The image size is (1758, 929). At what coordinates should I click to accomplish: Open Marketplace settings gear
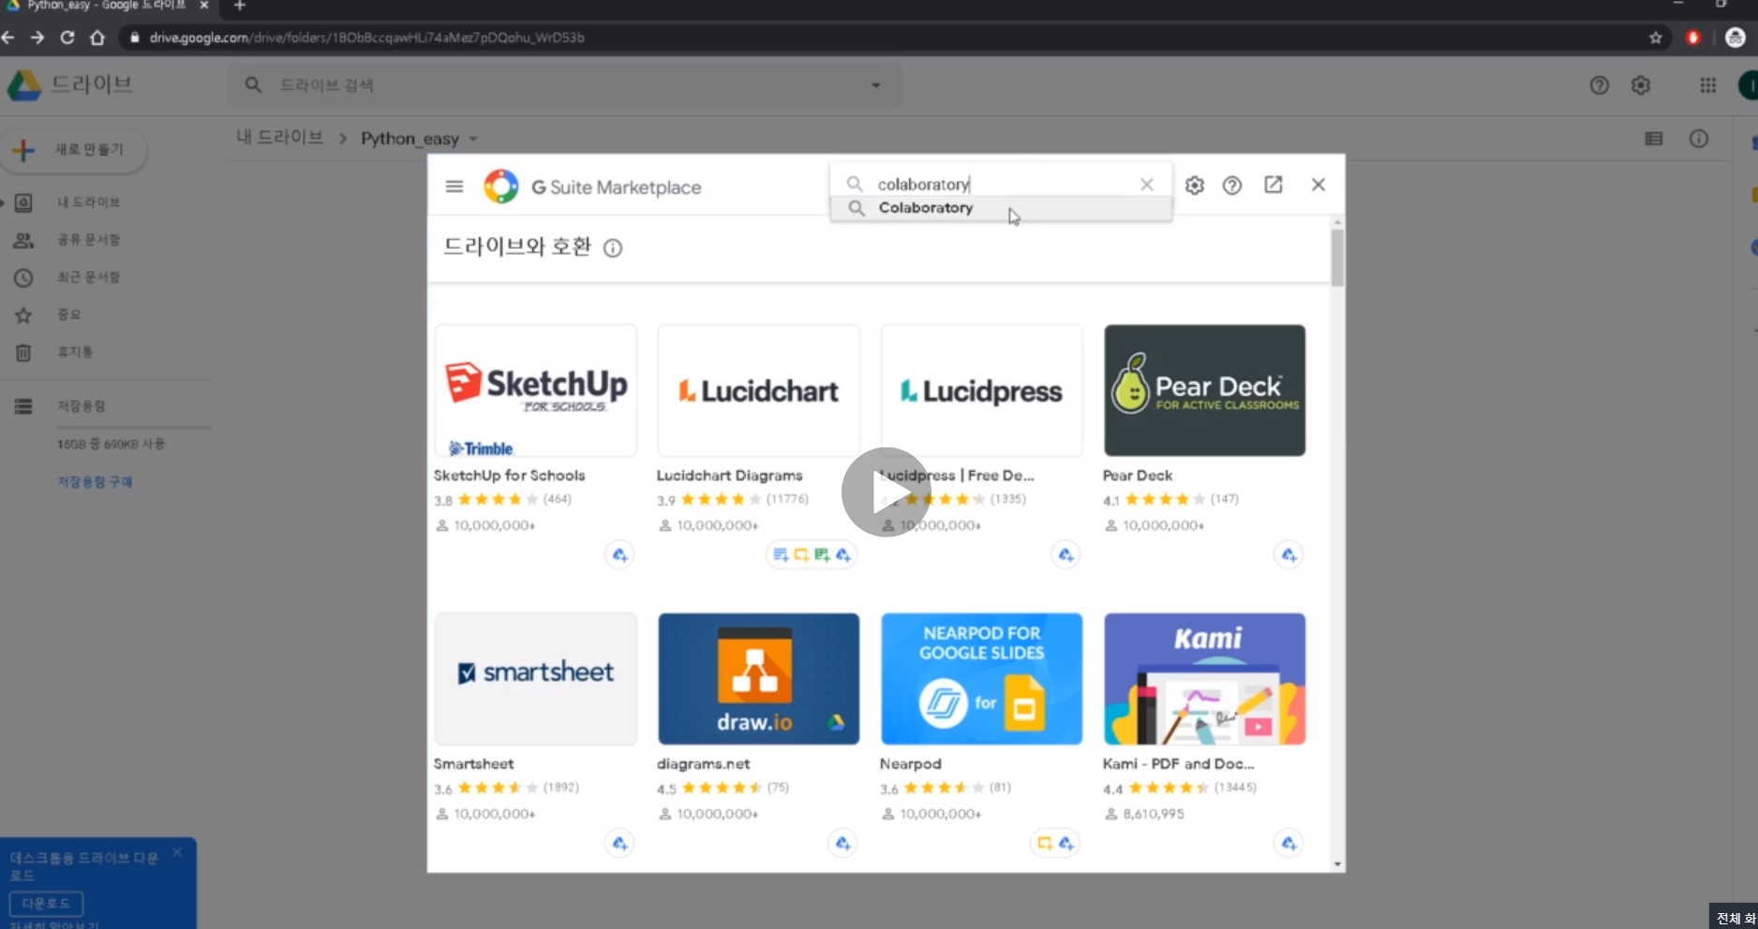[1194, 185]
